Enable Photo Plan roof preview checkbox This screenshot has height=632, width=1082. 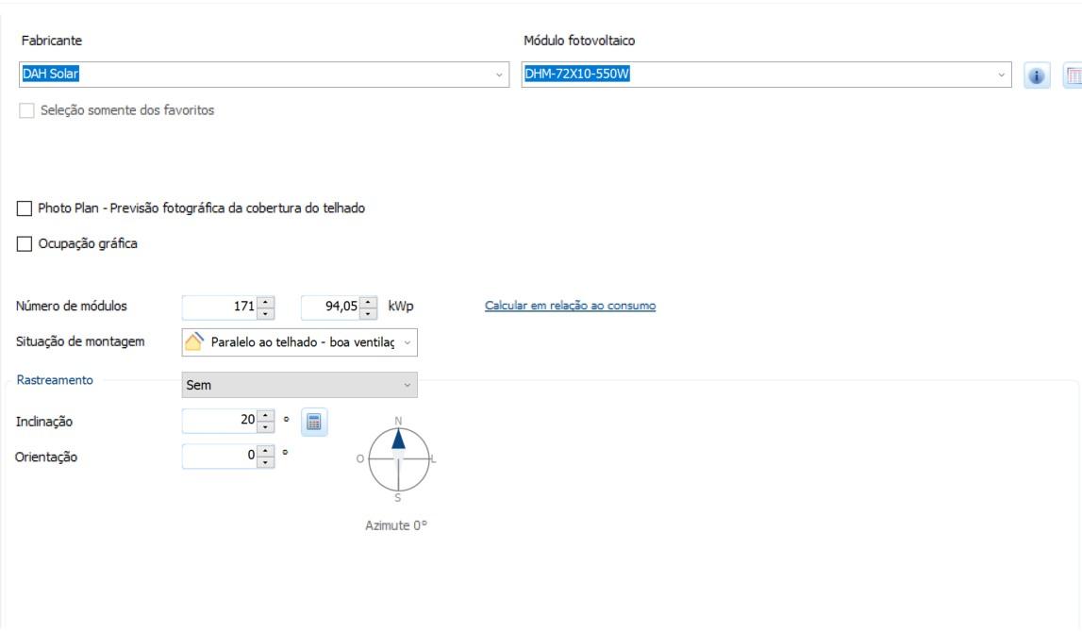25,208
